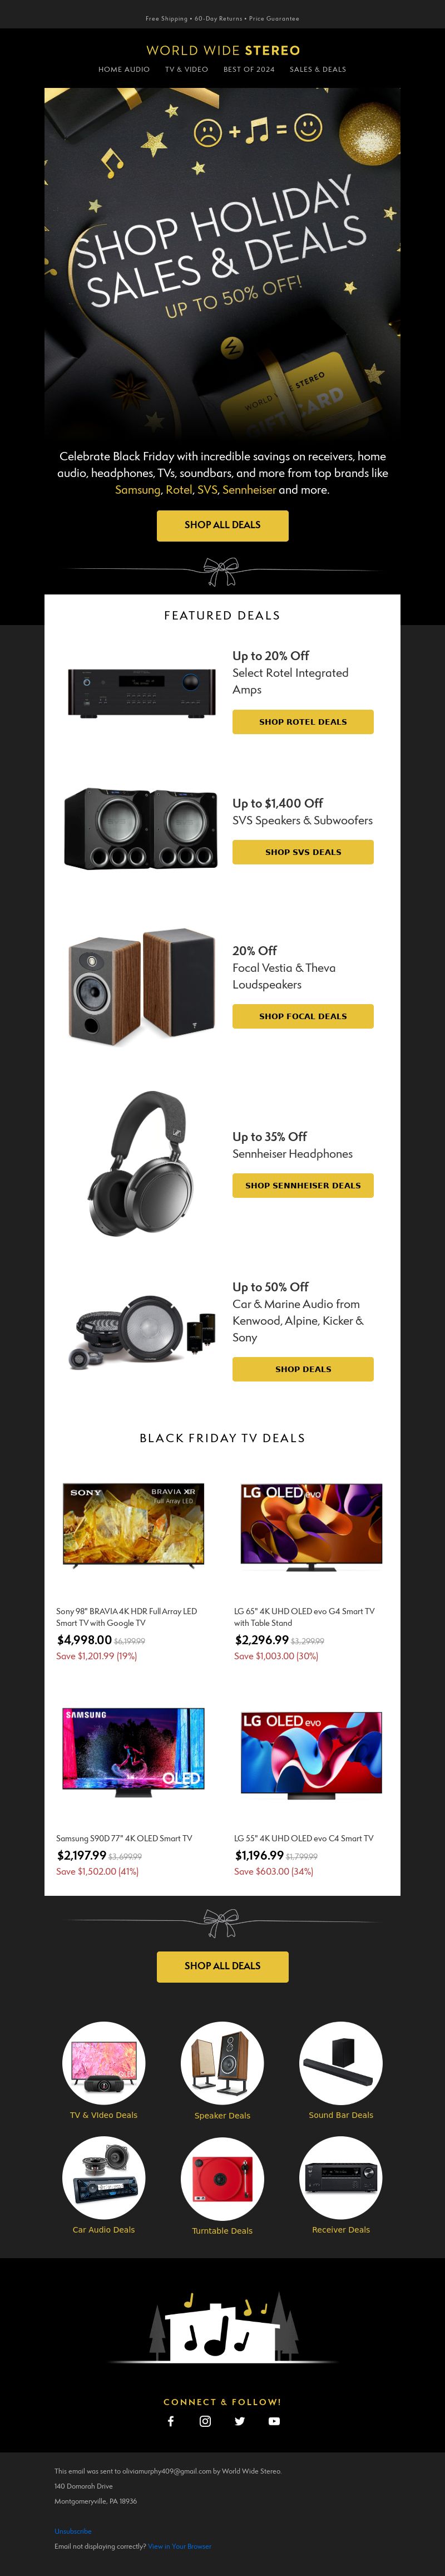Open the Facebook social icon
The image size is (445, 2576).
pos(171,2421)
